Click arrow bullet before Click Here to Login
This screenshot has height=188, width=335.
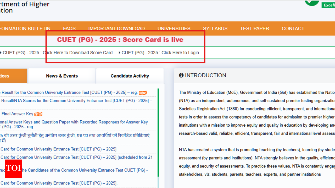click(120, 53)
